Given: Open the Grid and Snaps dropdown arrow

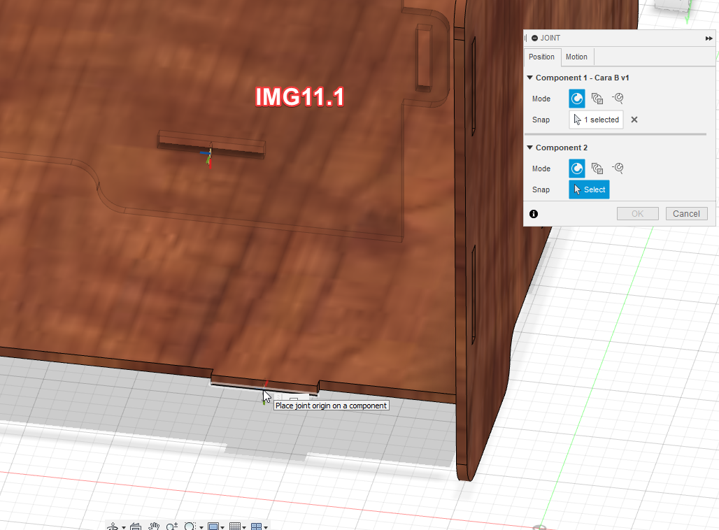Looking at the screenshot, I should (244, 528).
